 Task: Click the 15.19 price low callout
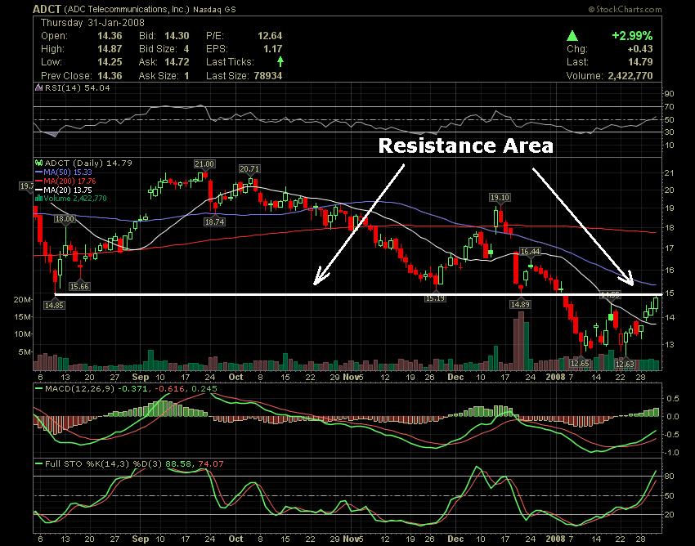[435, 298]
